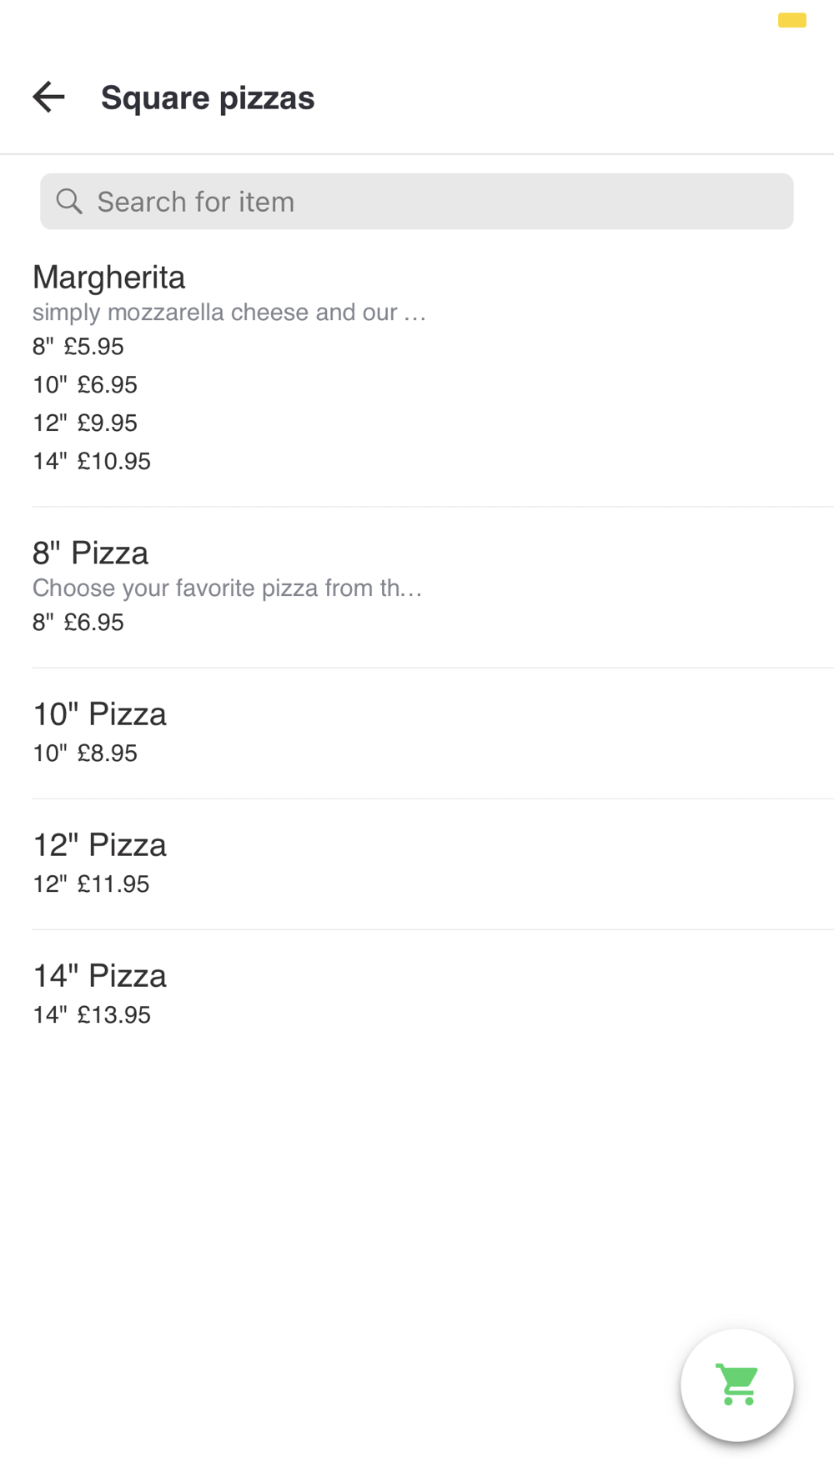Tap the search magnifier icon
The height and width of the screenshot is (1482, 834).
[x=69, y=202]
